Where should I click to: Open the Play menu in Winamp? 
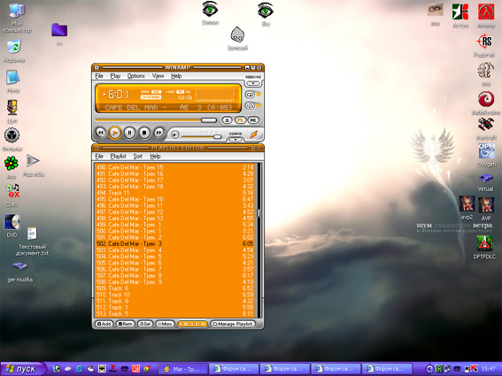click(115, 76)
